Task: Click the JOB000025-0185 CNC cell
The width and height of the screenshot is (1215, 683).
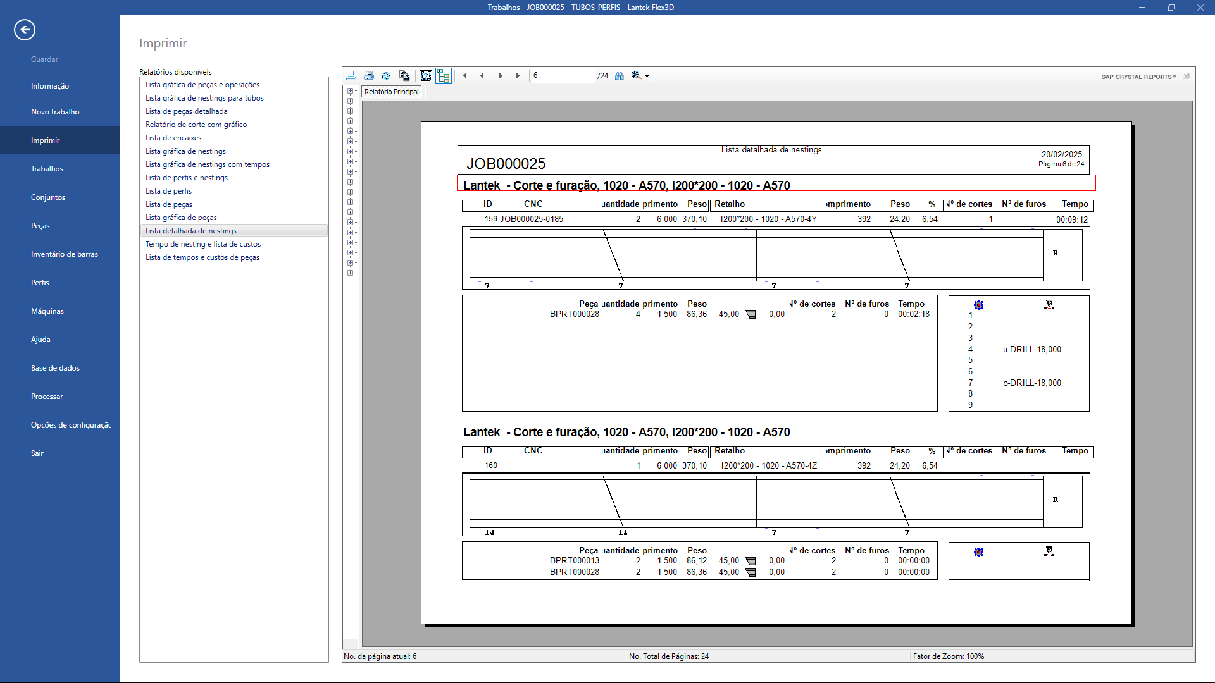Action: pyautogui.click(x=532, y=219)
